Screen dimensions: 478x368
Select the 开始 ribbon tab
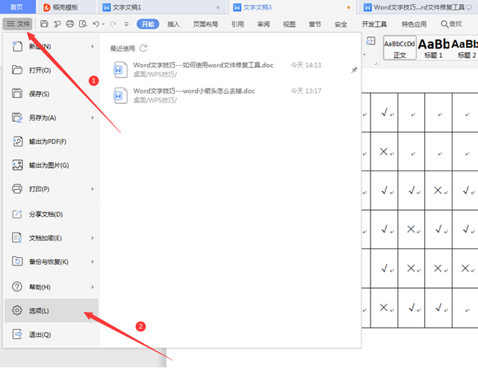148,24
